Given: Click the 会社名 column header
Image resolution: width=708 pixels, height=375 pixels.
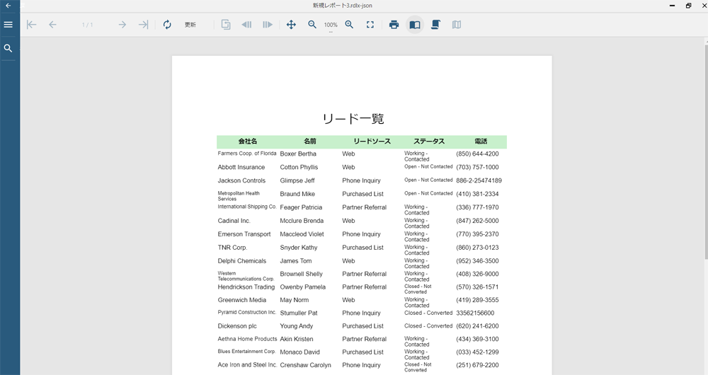Looking at the screenshot, I should click(247, 142).
